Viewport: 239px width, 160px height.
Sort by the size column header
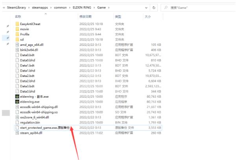point(147,16)
